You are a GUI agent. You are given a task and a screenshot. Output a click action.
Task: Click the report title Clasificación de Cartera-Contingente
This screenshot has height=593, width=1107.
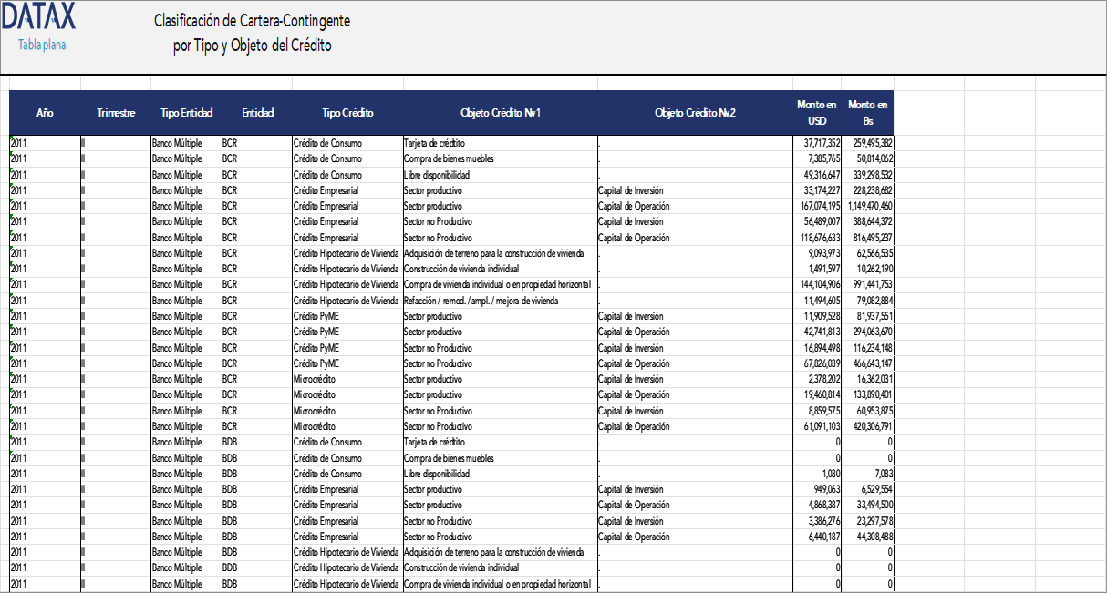tap(253, 19)
